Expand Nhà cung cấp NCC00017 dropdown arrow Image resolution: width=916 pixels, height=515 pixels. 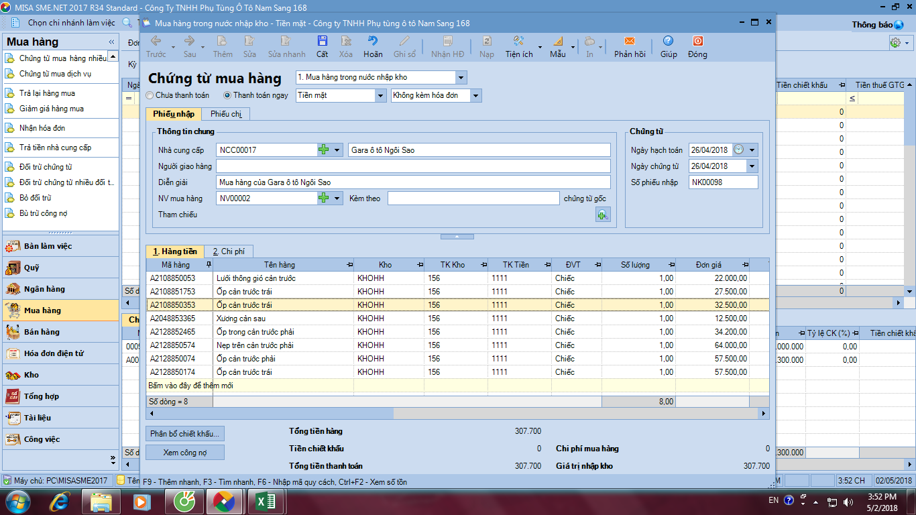pos(337,150)
